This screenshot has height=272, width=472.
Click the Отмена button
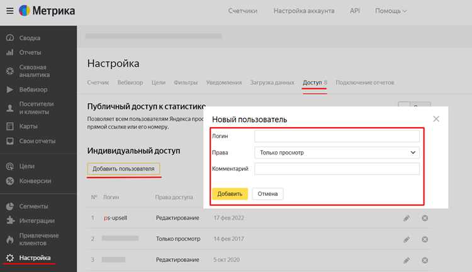267,194
